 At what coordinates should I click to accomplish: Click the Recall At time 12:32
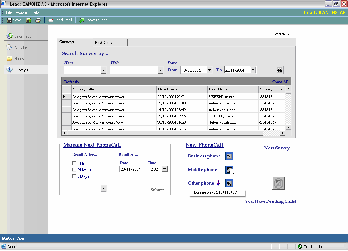click(153, 169)
